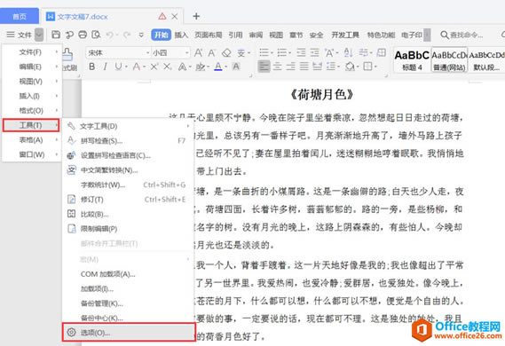
Task: Select left text alignment
Action: [x=264, y=67]
